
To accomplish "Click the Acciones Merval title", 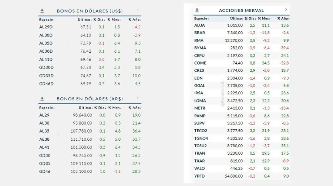I will coord(241,10).
